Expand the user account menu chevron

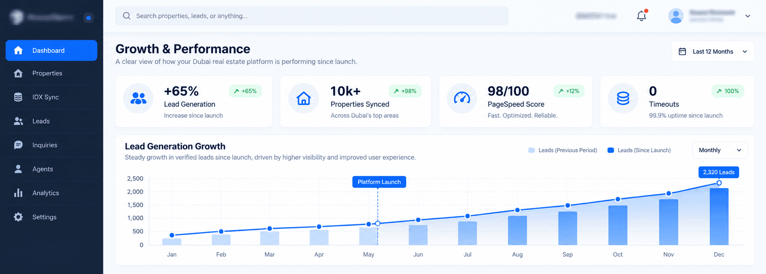(748, 16)
